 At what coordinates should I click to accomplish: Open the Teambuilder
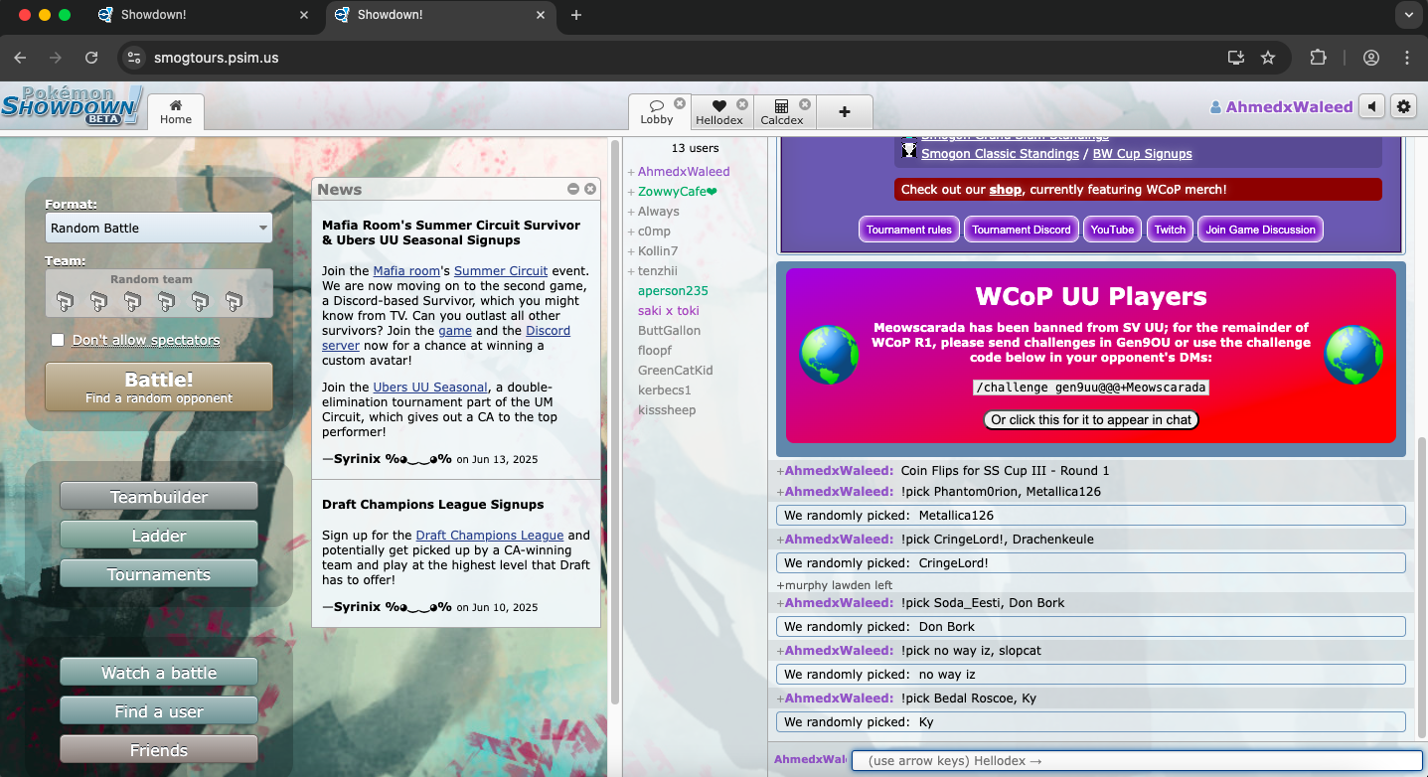click(x=159, y=497)
